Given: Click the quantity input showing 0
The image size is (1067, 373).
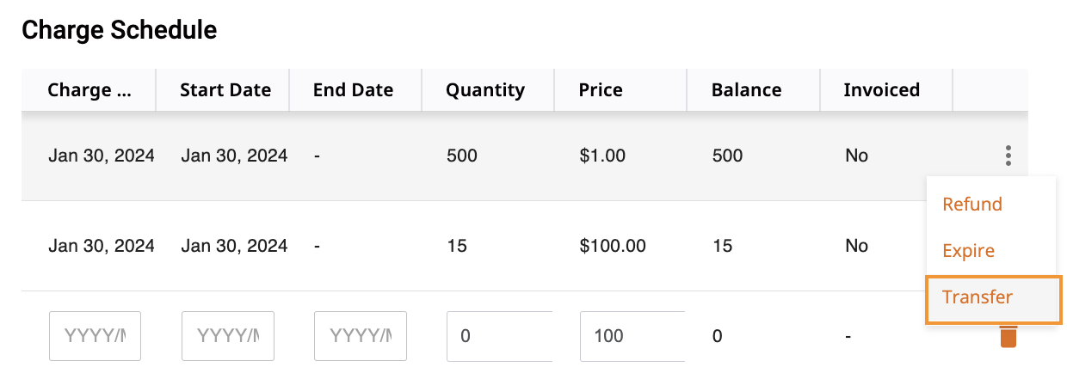Looking at the screenshot, I should click(x=499, y=336).
